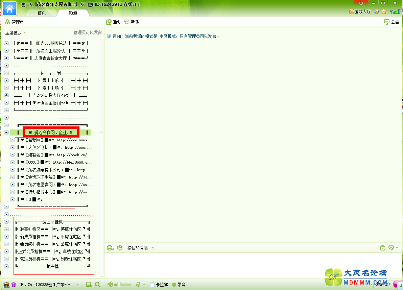
Task: Open the 按住F2说话 dropdown arrow
Action: click(x=153, y=248)
